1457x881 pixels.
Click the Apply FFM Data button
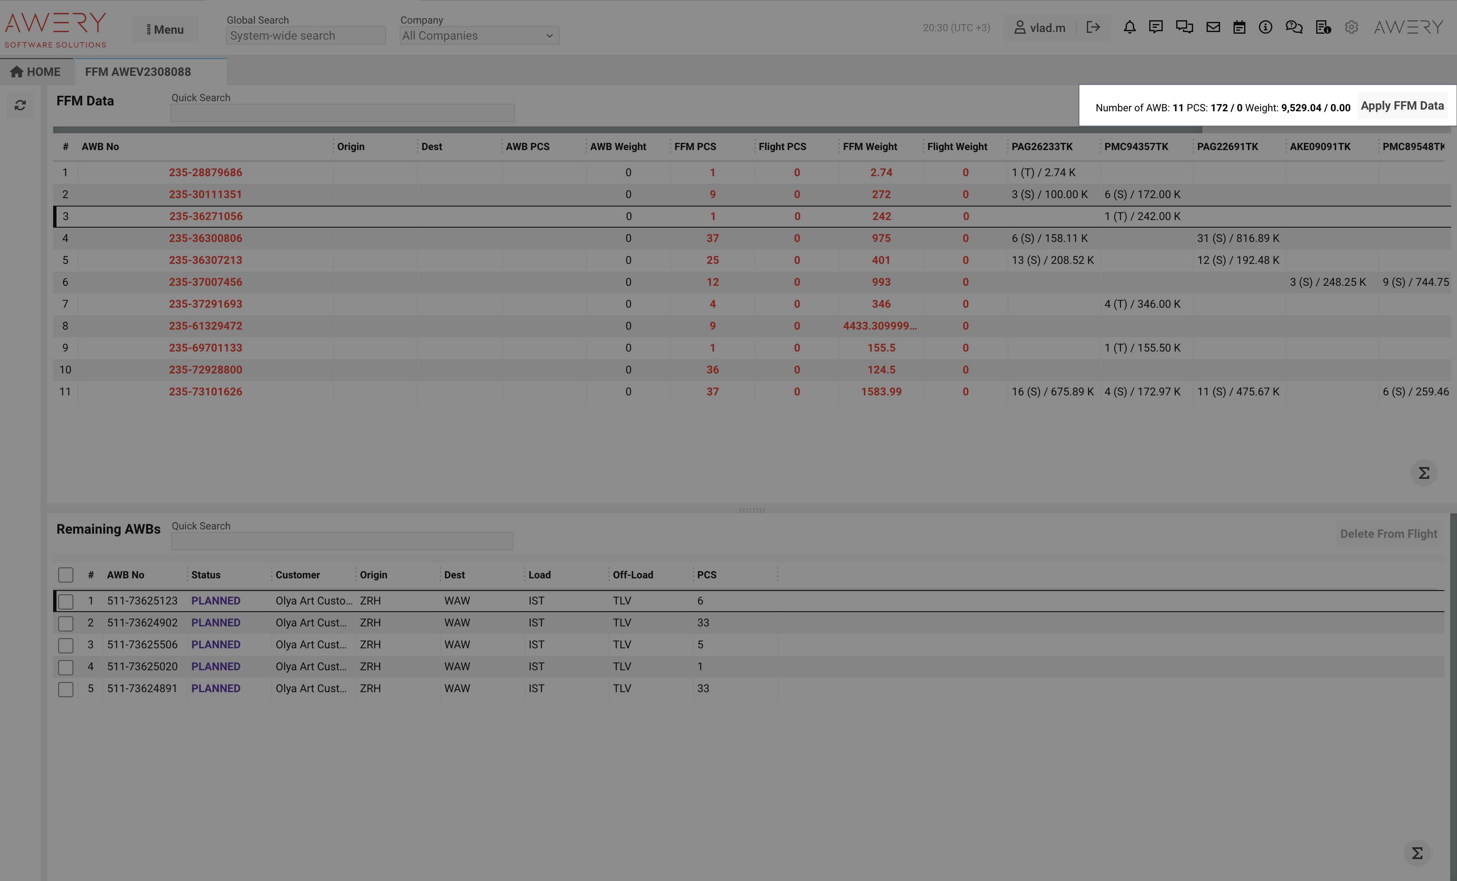point(1402,106)
